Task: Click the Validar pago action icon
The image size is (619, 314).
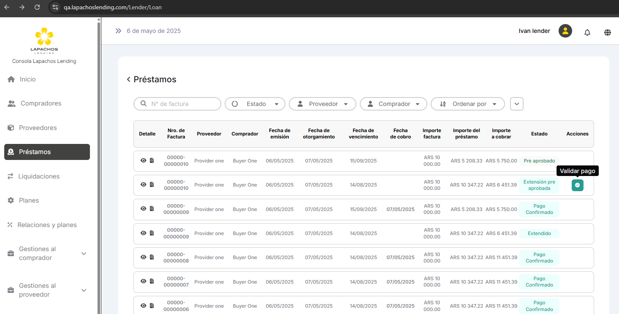Action: (577, 185)
